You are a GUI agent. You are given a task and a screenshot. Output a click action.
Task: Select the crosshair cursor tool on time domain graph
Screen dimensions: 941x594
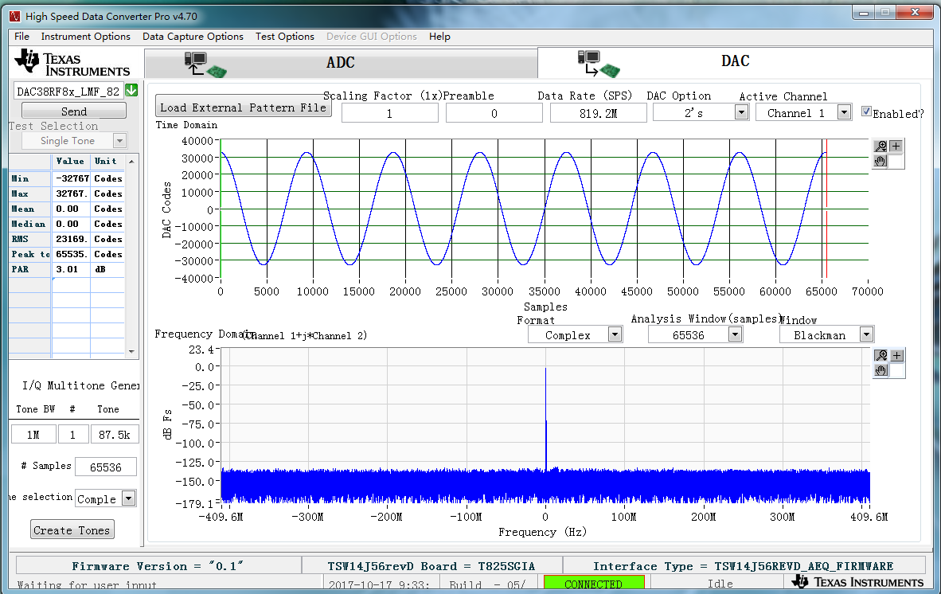(x=896, y=146)
